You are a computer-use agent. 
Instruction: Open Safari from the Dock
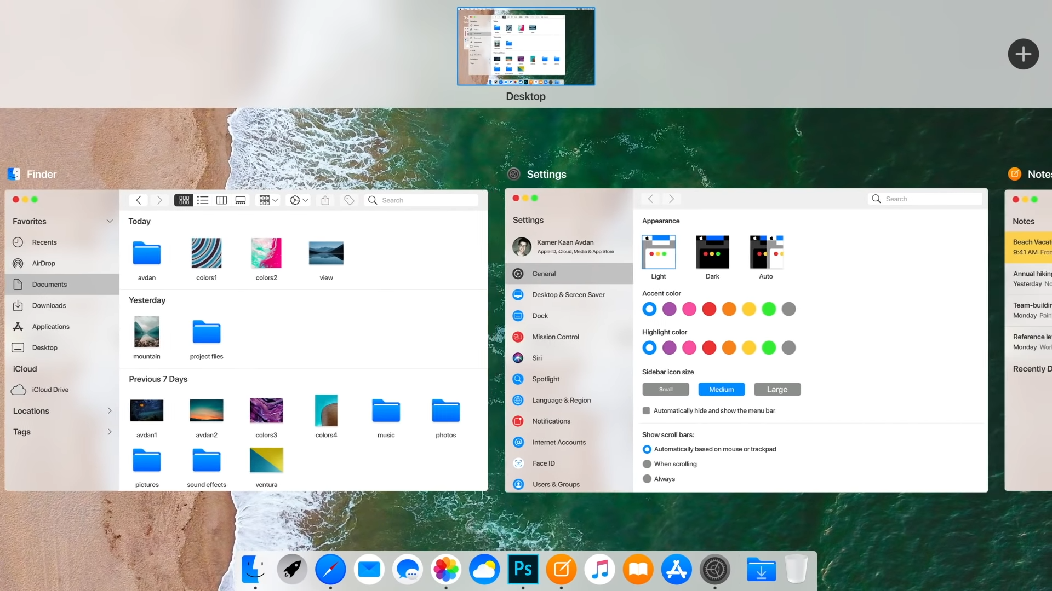[x=330, y=569]
